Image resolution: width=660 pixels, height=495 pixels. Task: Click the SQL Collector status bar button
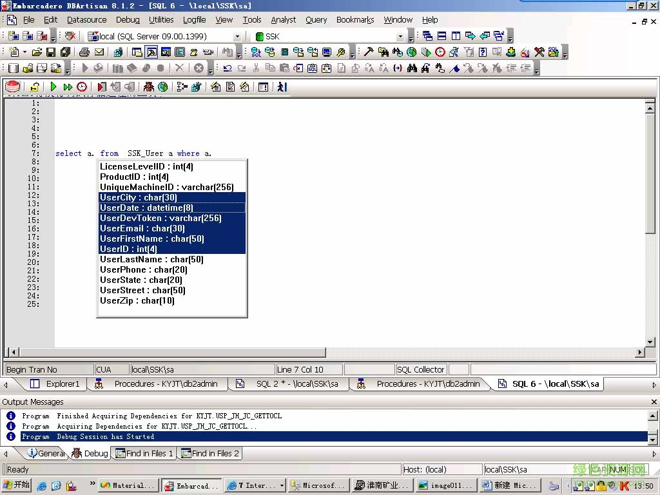(421, 369)
